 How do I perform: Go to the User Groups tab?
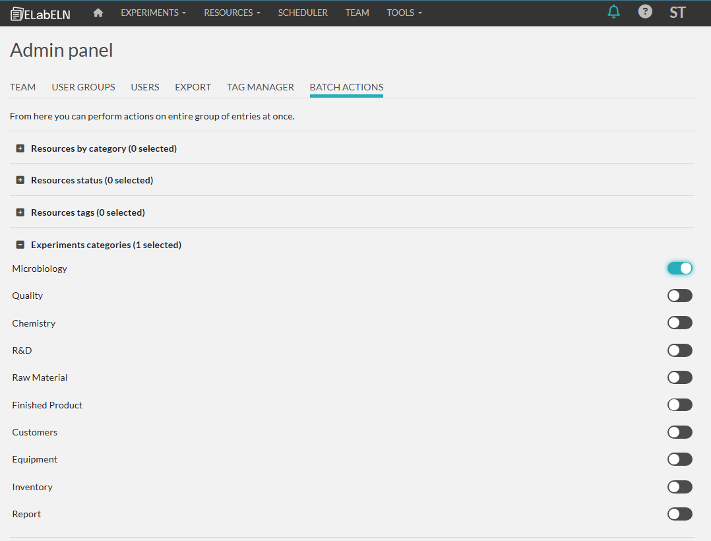point(83,87)
